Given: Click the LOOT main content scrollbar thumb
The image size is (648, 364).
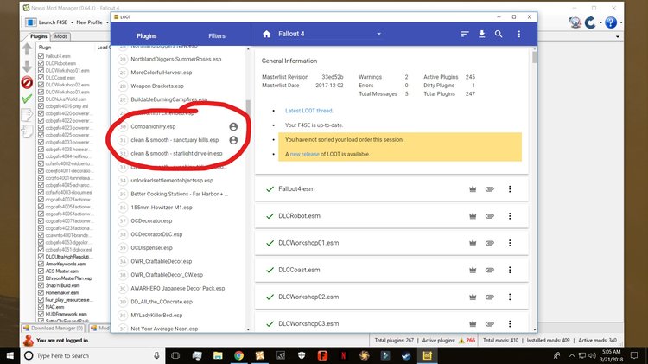Looking at the screenshot, I should click(534, 57).
